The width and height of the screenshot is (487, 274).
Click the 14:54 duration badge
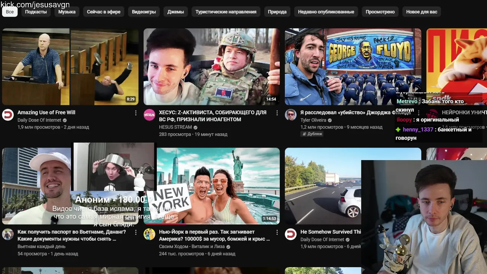tap(271, 99)
